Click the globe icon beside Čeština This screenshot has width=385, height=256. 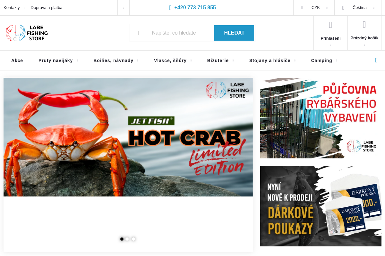point(343,8)
